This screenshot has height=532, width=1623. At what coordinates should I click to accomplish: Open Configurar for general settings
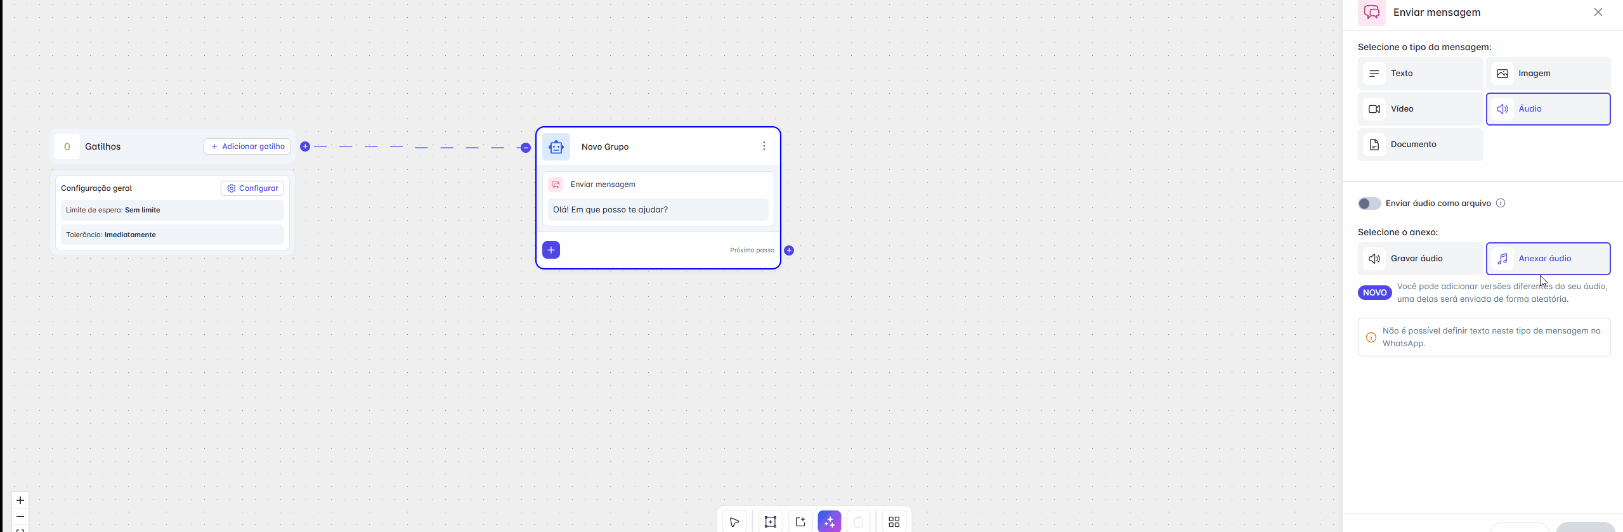pyautogui.click(x=252, y=188)
